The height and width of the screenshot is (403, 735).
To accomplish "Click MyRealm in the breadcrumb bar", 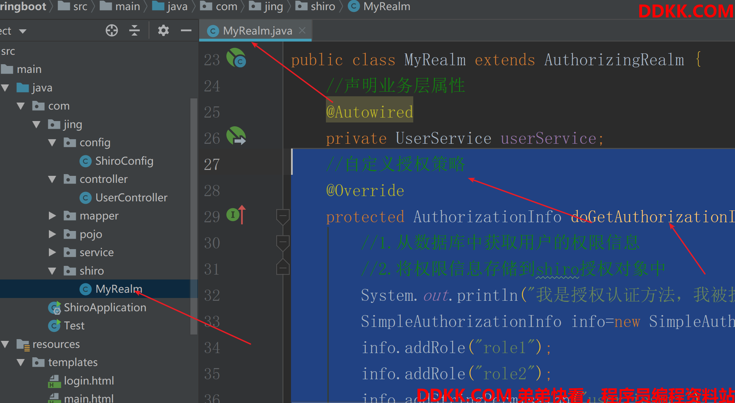I will click(387, 6).
